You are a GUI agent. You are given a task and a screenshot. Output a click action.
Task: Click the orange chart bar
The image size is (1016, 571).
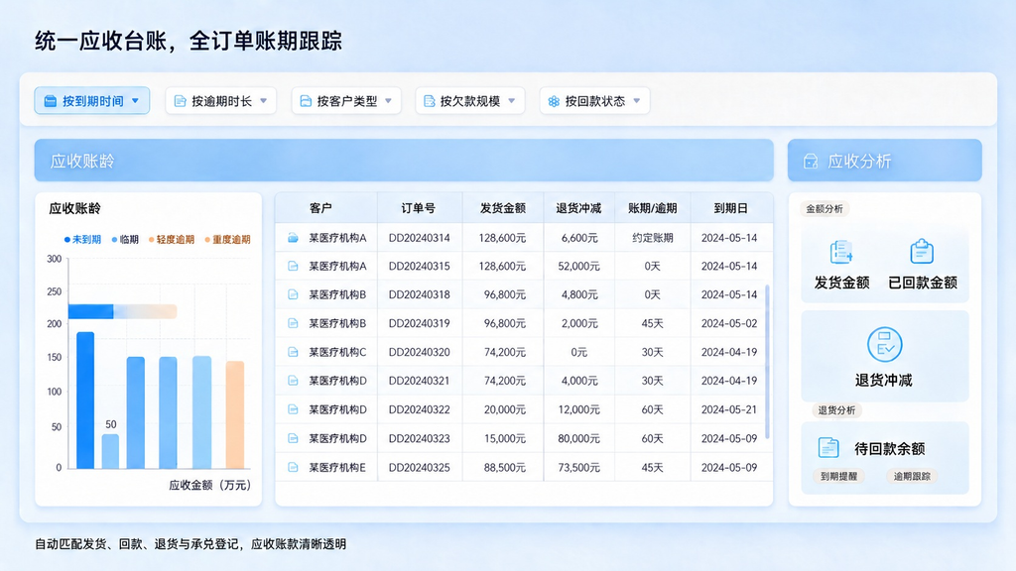point(234,414)
